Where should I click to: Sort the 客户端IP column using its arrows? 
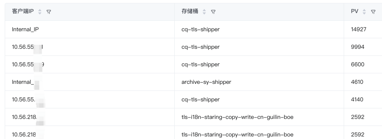pyautogui.click(x=40, y=12)
